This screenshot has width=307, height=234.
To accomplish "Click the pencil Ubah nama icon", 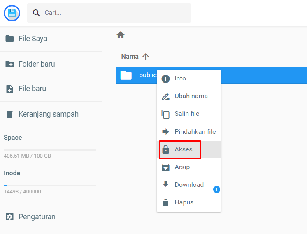I will [x=166, y=96].
